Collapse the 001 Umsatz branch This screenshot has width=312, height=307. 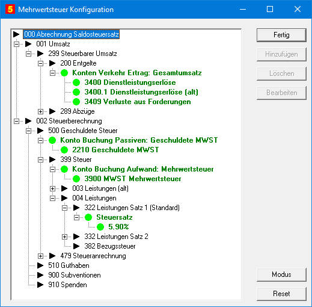click(x=16, y=44)
